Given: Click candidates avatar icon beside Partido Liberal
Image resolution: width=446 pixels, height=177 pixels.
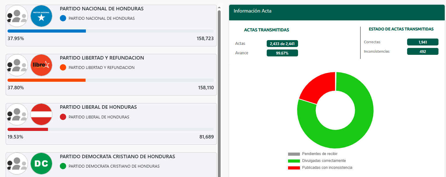Looking at the screenshot, I should click(x=17, y=114).
